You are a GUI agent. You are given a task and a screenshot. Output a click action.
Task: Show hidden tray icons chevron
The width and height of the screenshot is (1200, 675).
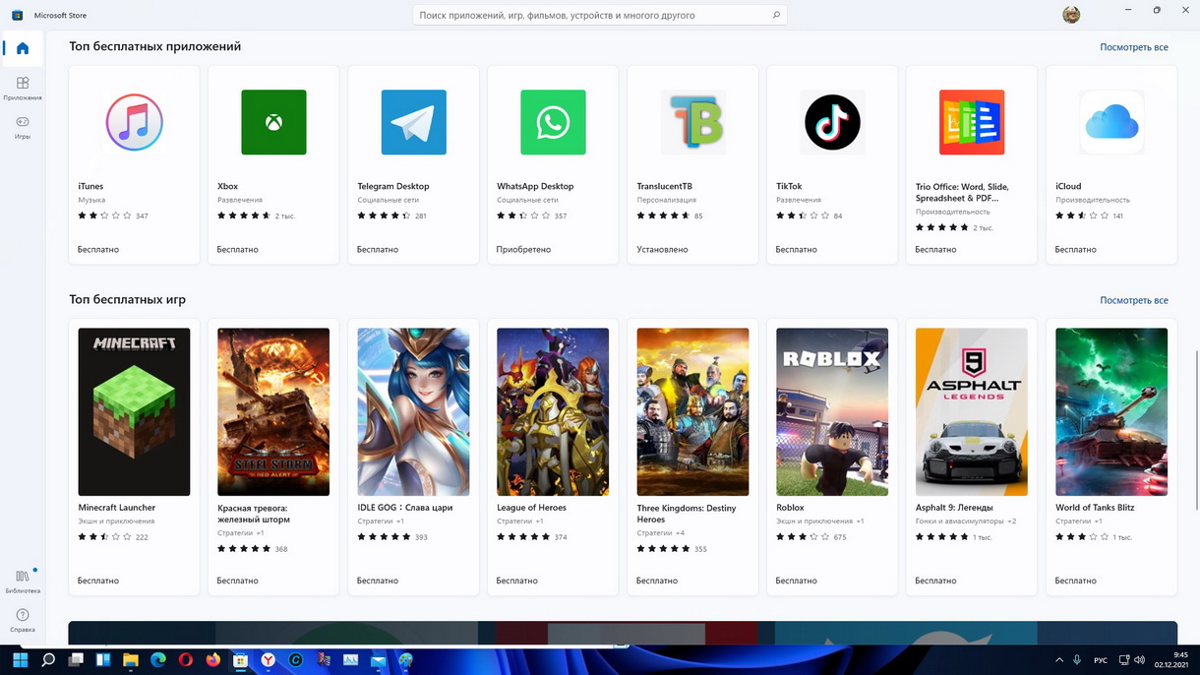1058,660
